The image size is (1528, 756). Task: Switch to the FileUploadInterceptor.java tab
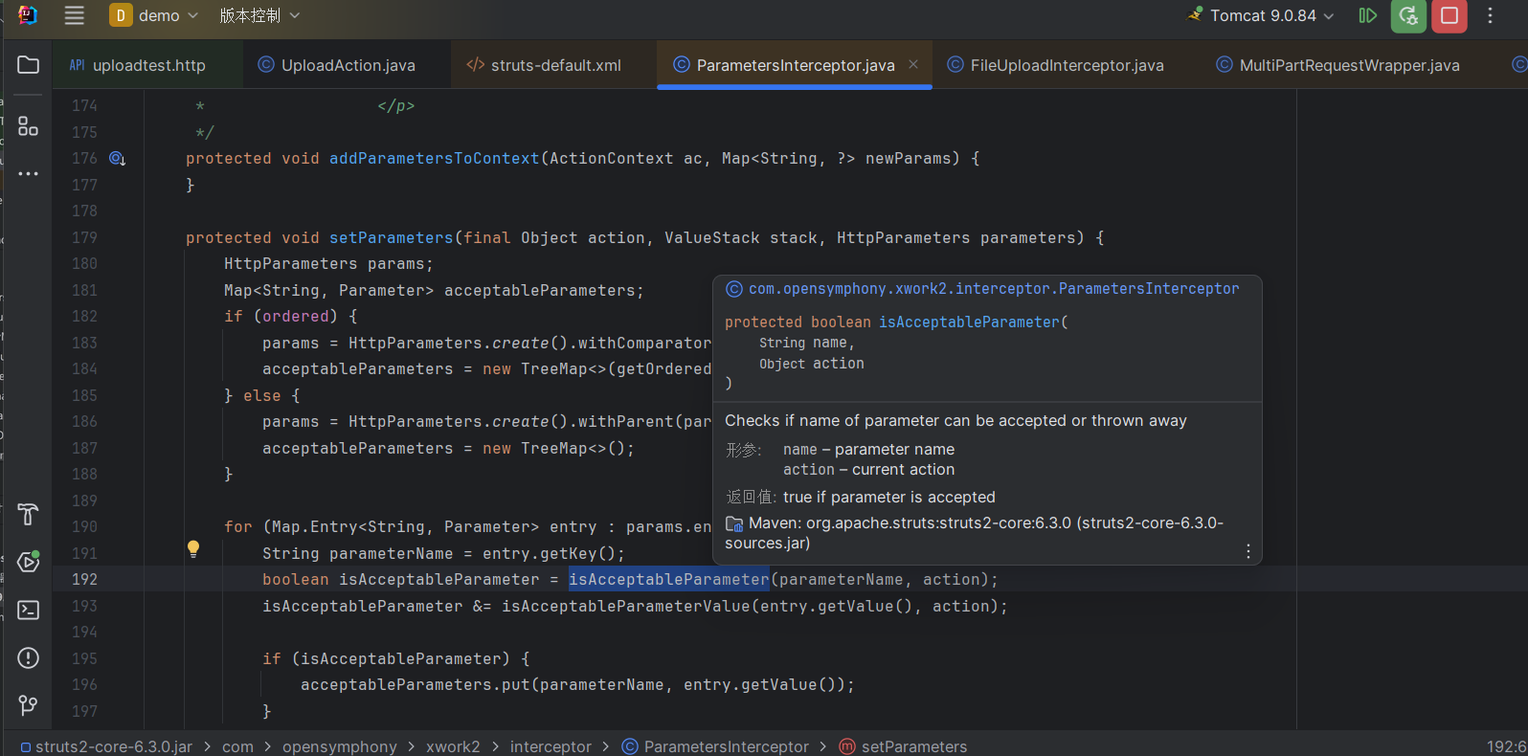(x=1055, y=65)
